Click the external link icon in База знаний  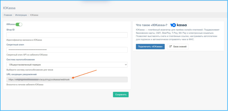(171, 47)
